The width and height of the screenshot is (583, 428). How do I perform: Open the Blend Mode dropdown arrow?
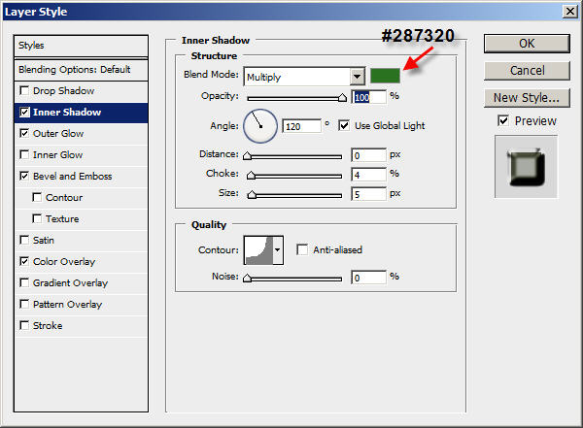coord(357,77)
